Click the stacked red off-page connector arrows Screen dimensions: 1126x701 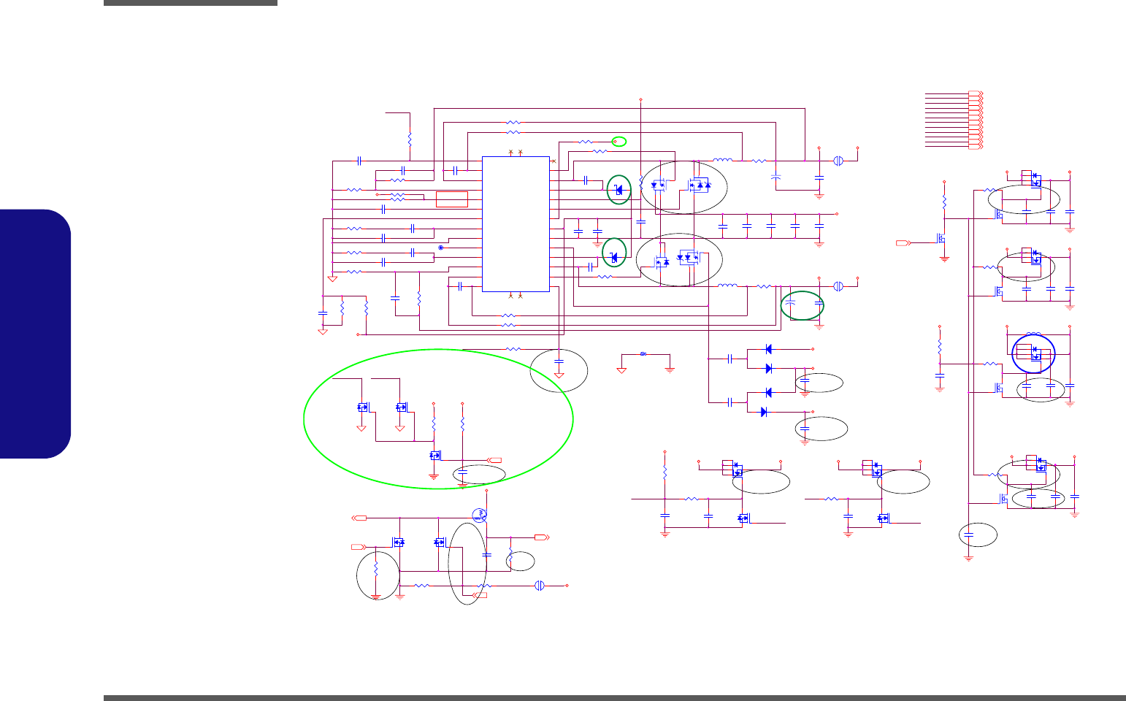(x=976, y=120)
